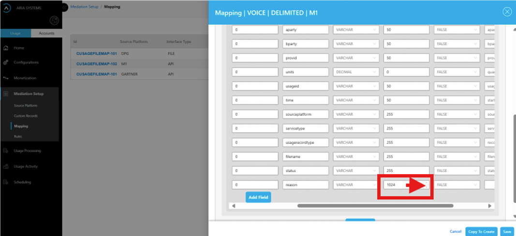Click the Cancel link
This screenshot has width=516, height=236.
pos(455,232)
